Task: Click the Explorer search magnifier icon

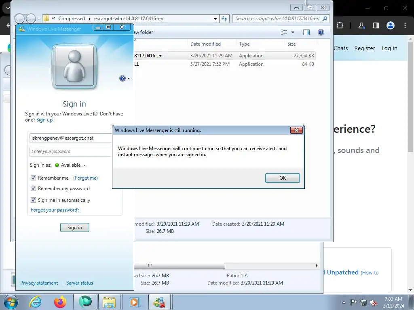Action: pos(325,19)
